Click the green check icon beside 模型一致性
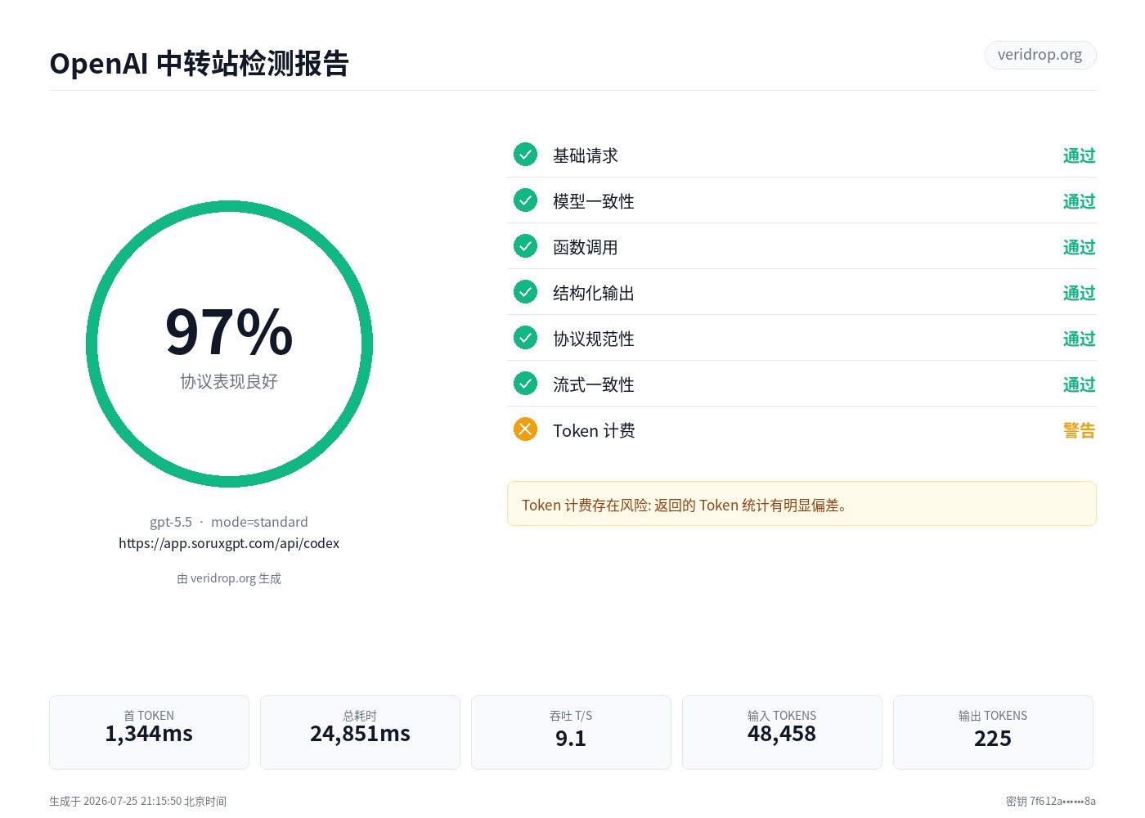 pyautogui.click(x=525, y=200)
